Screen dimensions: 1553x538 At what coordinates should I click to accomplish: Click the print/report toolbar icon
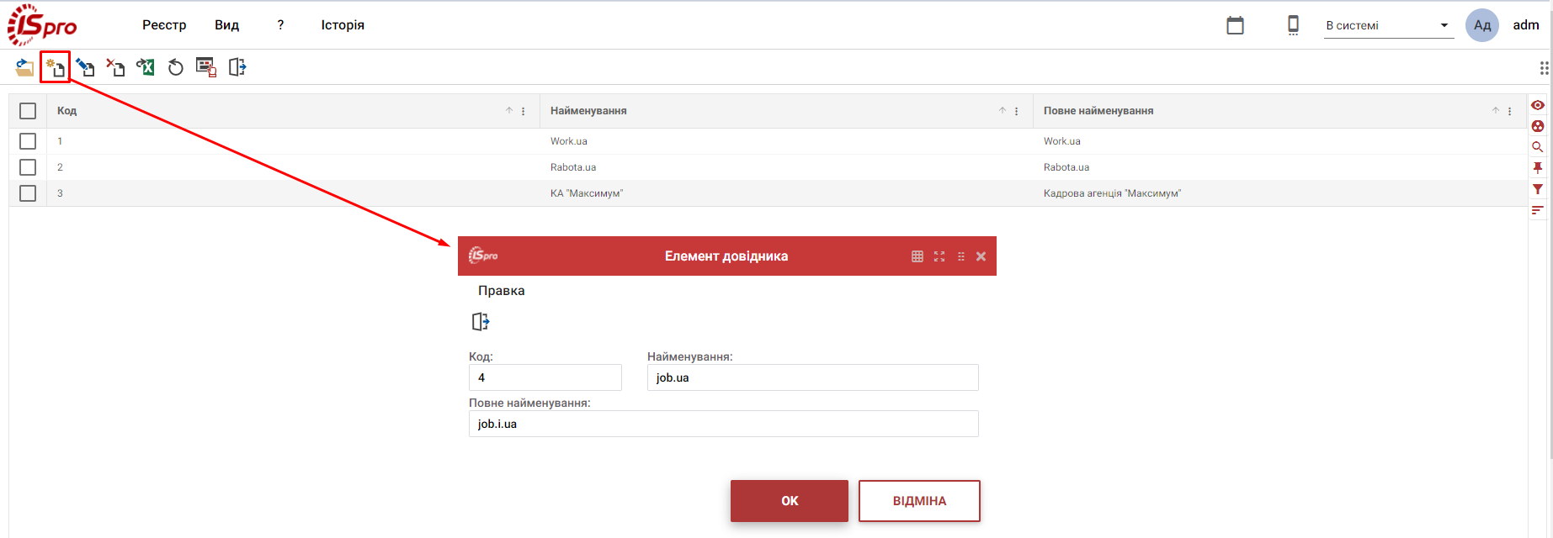pos(206,67)
